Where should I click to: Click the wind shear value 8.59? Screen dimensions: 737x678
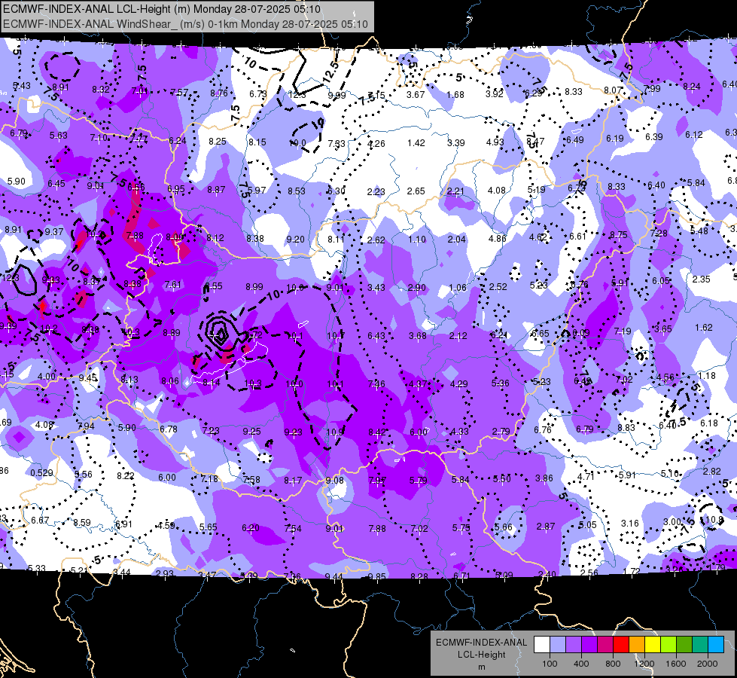tap(82, 522)
